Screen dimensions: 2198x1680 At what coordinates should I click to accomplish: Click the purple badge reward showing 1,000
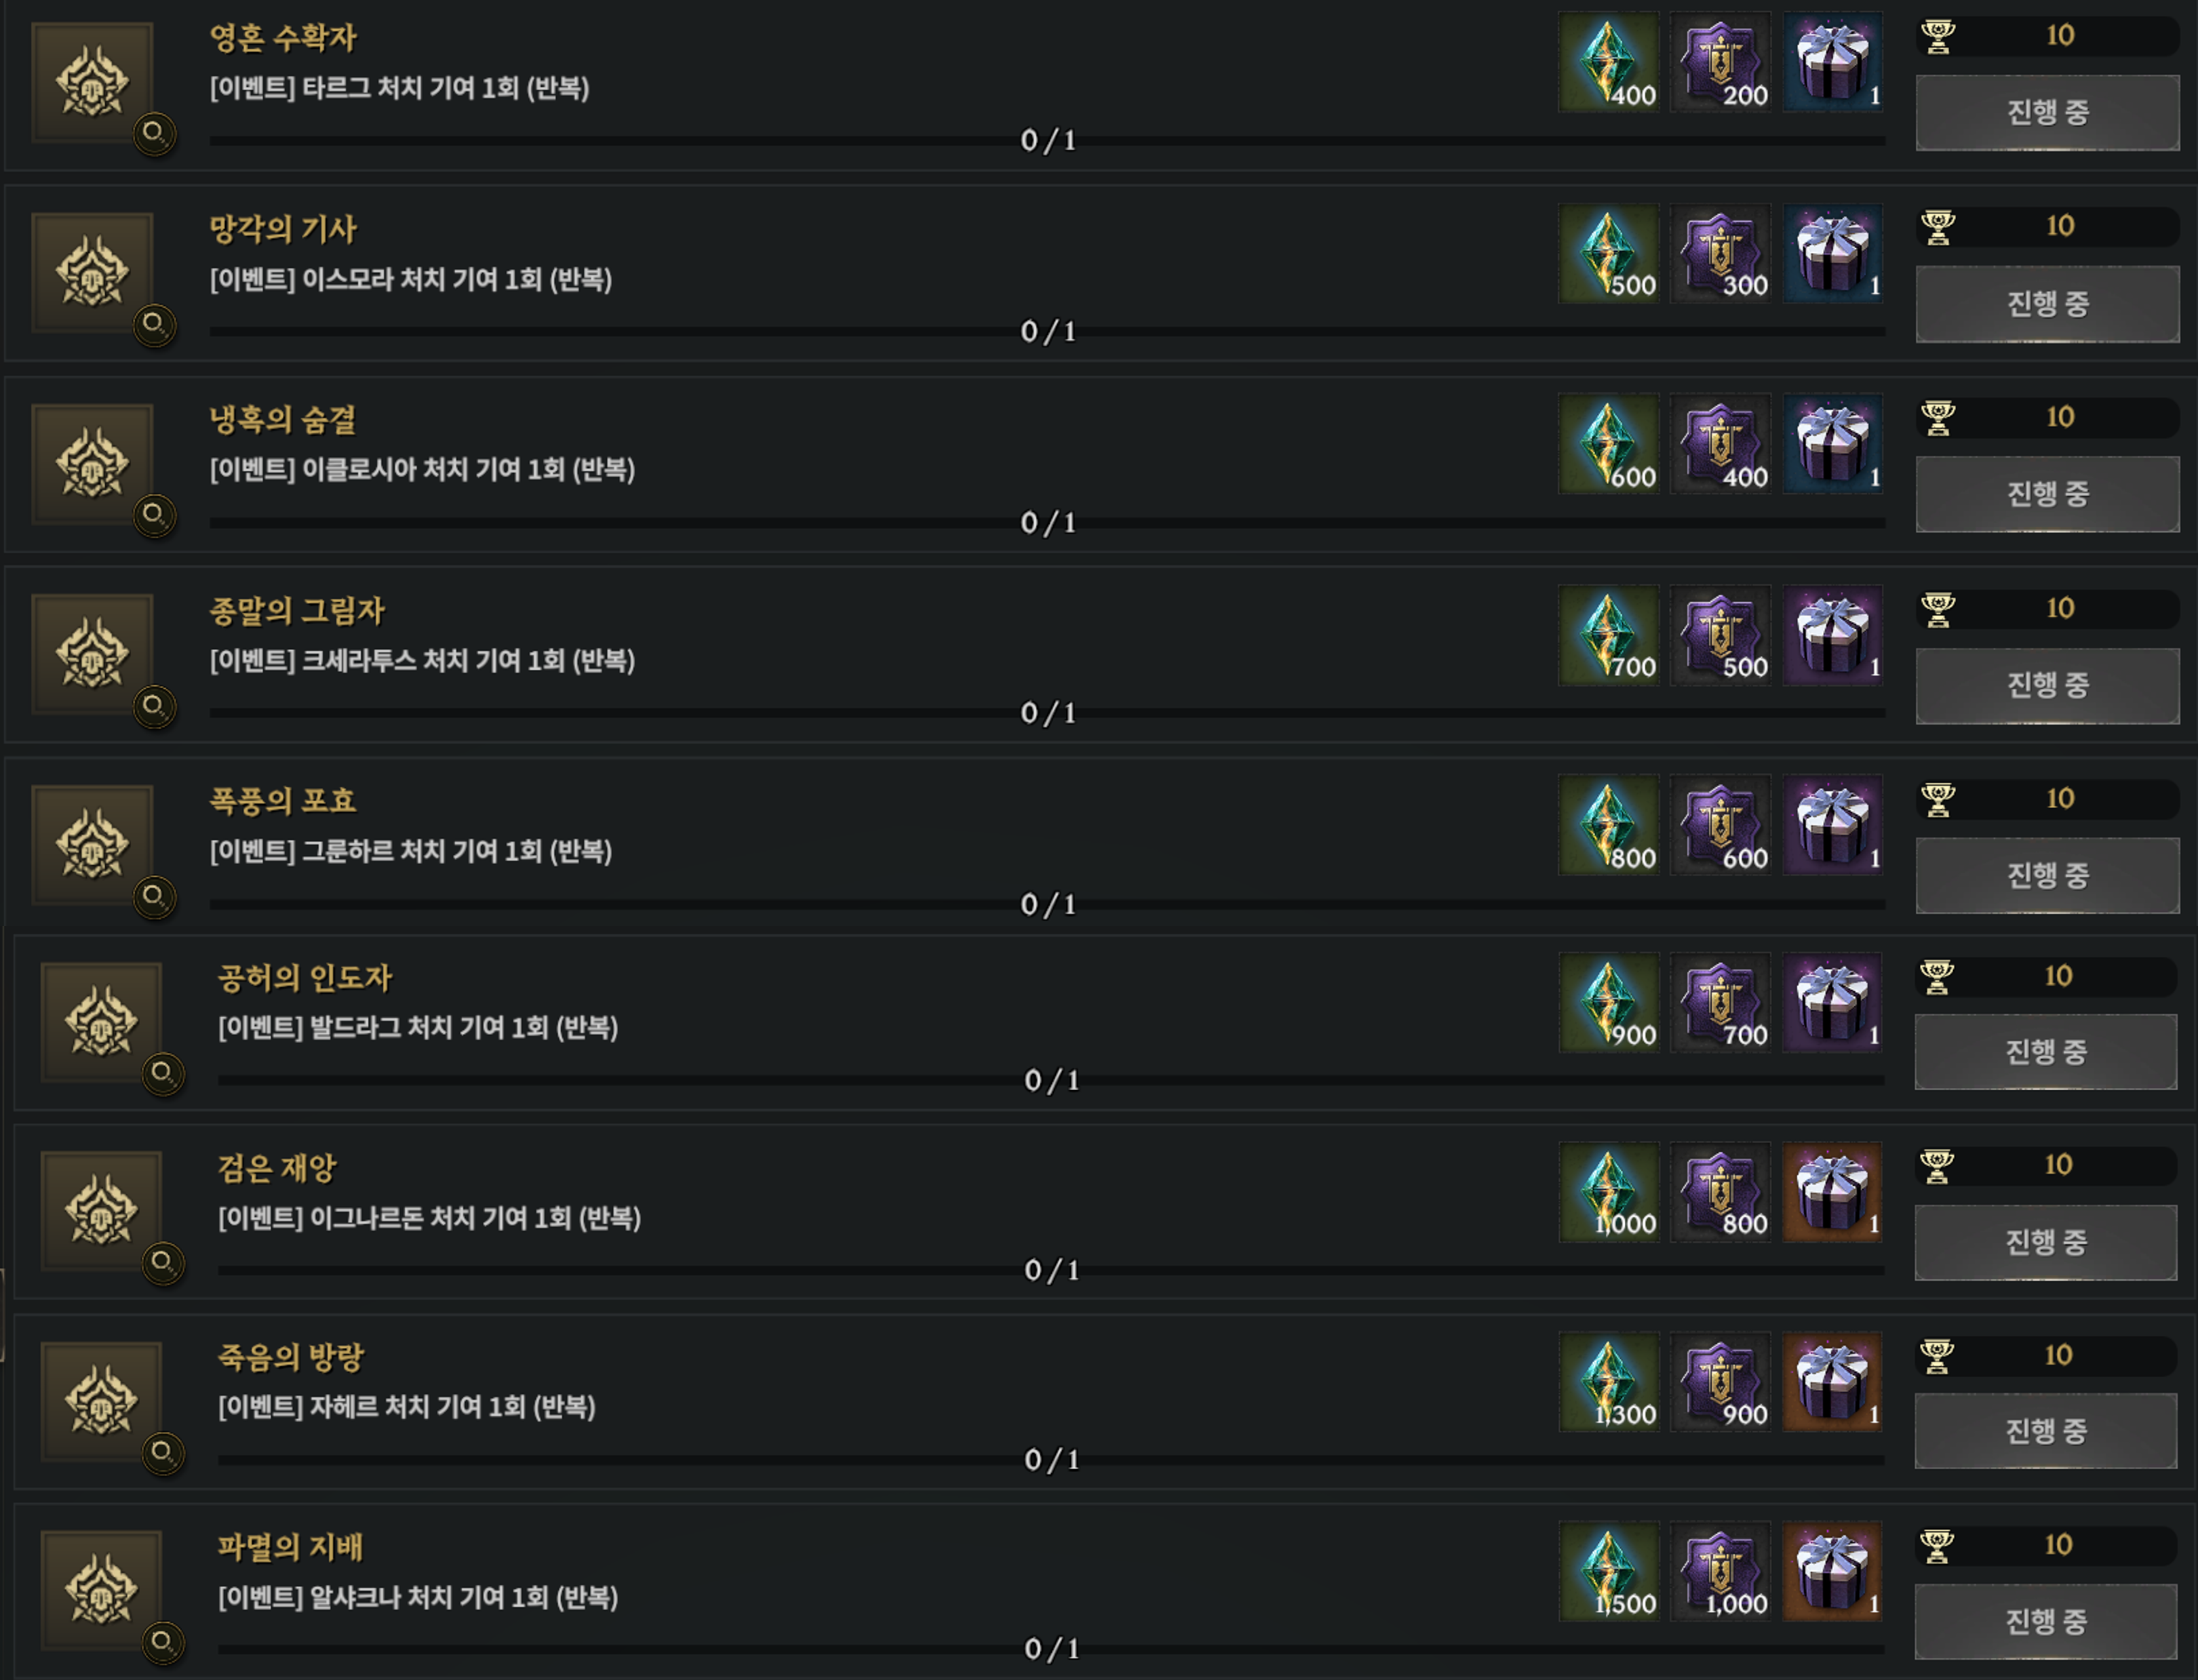click(1720, 1571)
